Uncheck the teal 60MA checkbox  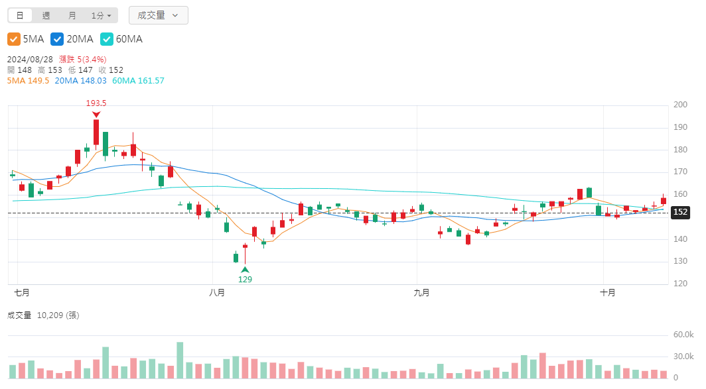(106, 39)
